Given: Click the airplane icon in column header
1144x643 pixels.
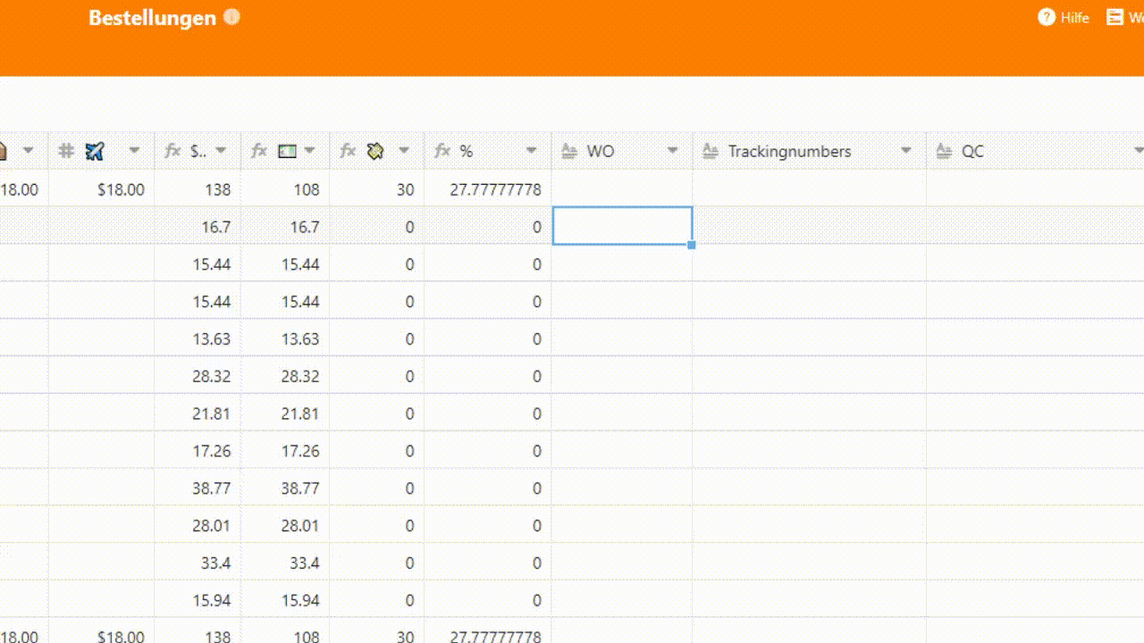Looking at the screenshot, I should click(95, 151).
